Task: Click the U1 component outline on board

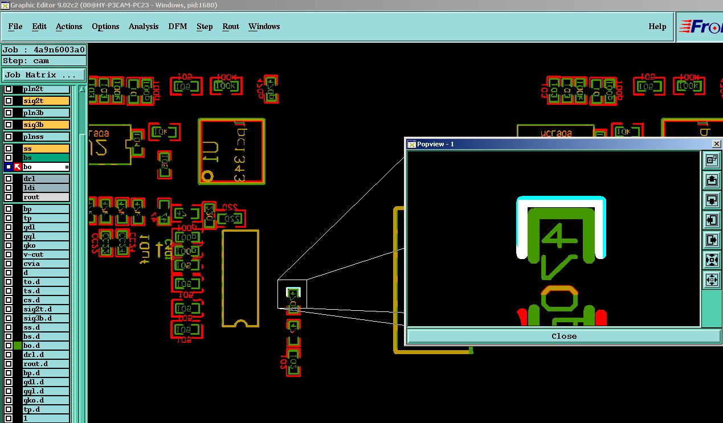Action: (x=232, y=151)
